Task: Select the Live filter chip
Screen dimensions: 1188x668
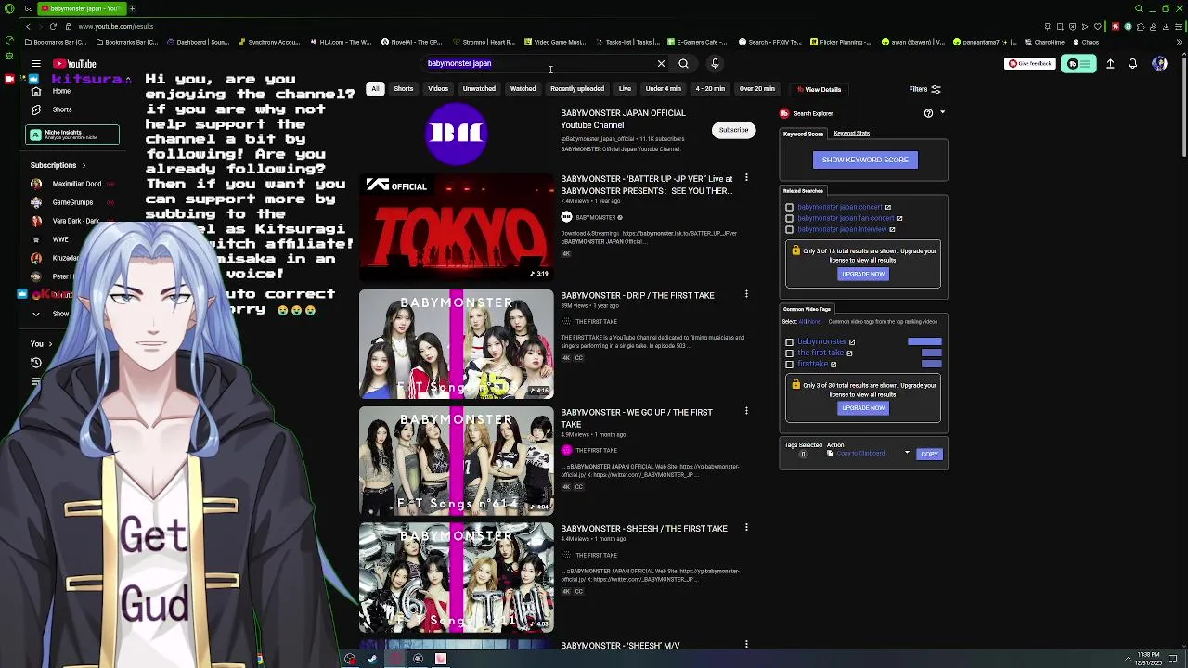Action: [625, 89]
